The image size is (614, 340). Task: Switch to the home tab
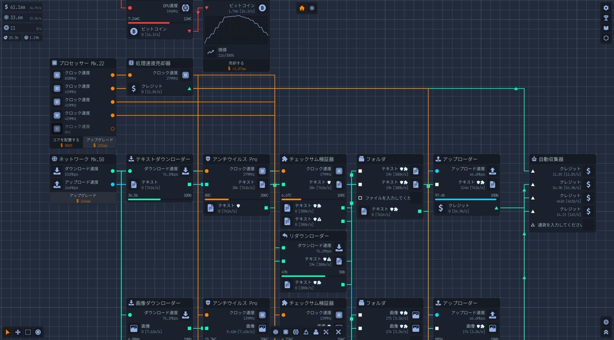302,8
